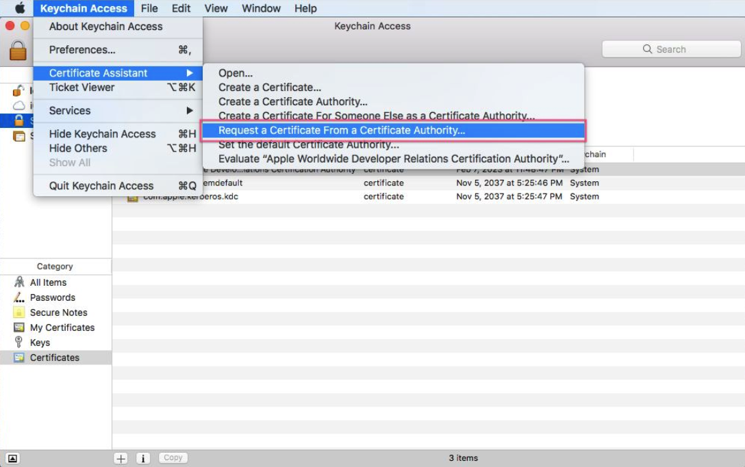Click the Copy button
This screenshot has height=467, width=745.
(173, 457)
